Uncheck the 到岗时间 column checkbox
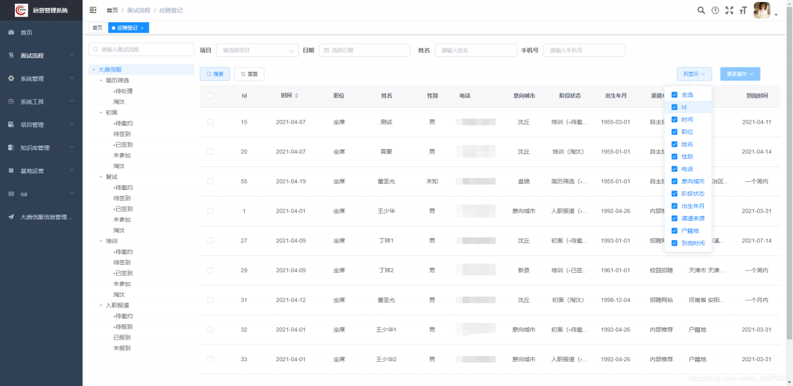 (x=675, y=243)
